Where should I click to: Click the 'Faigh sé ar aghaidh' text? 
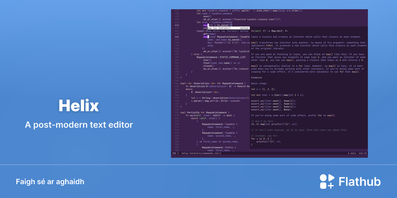(50, 182)
